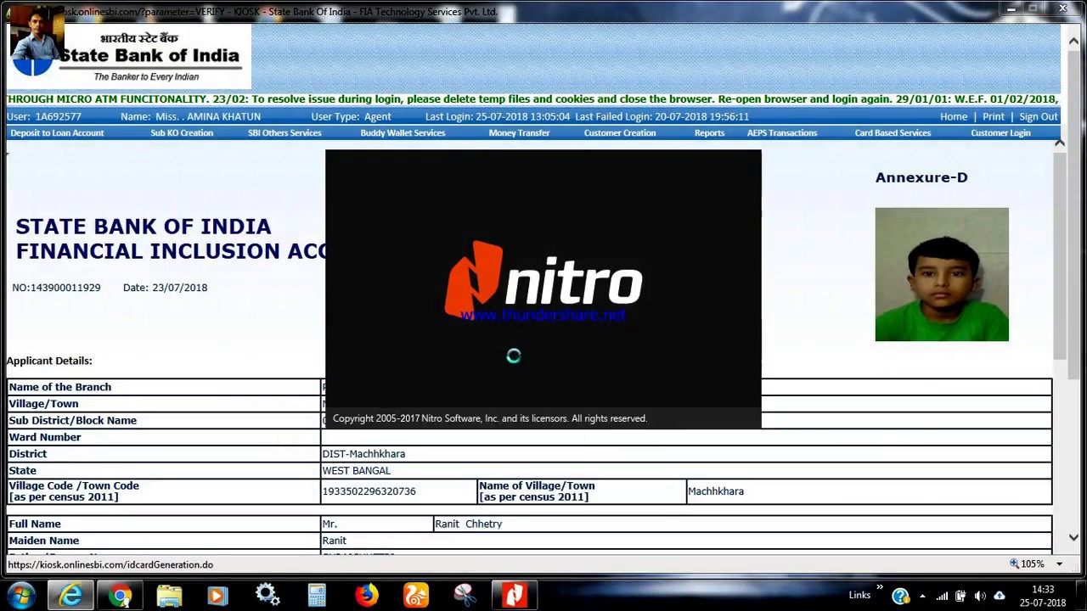Click the Maiden Name value 'Ranit'
The image size is (1087, 611).
[x=334, y=541]
